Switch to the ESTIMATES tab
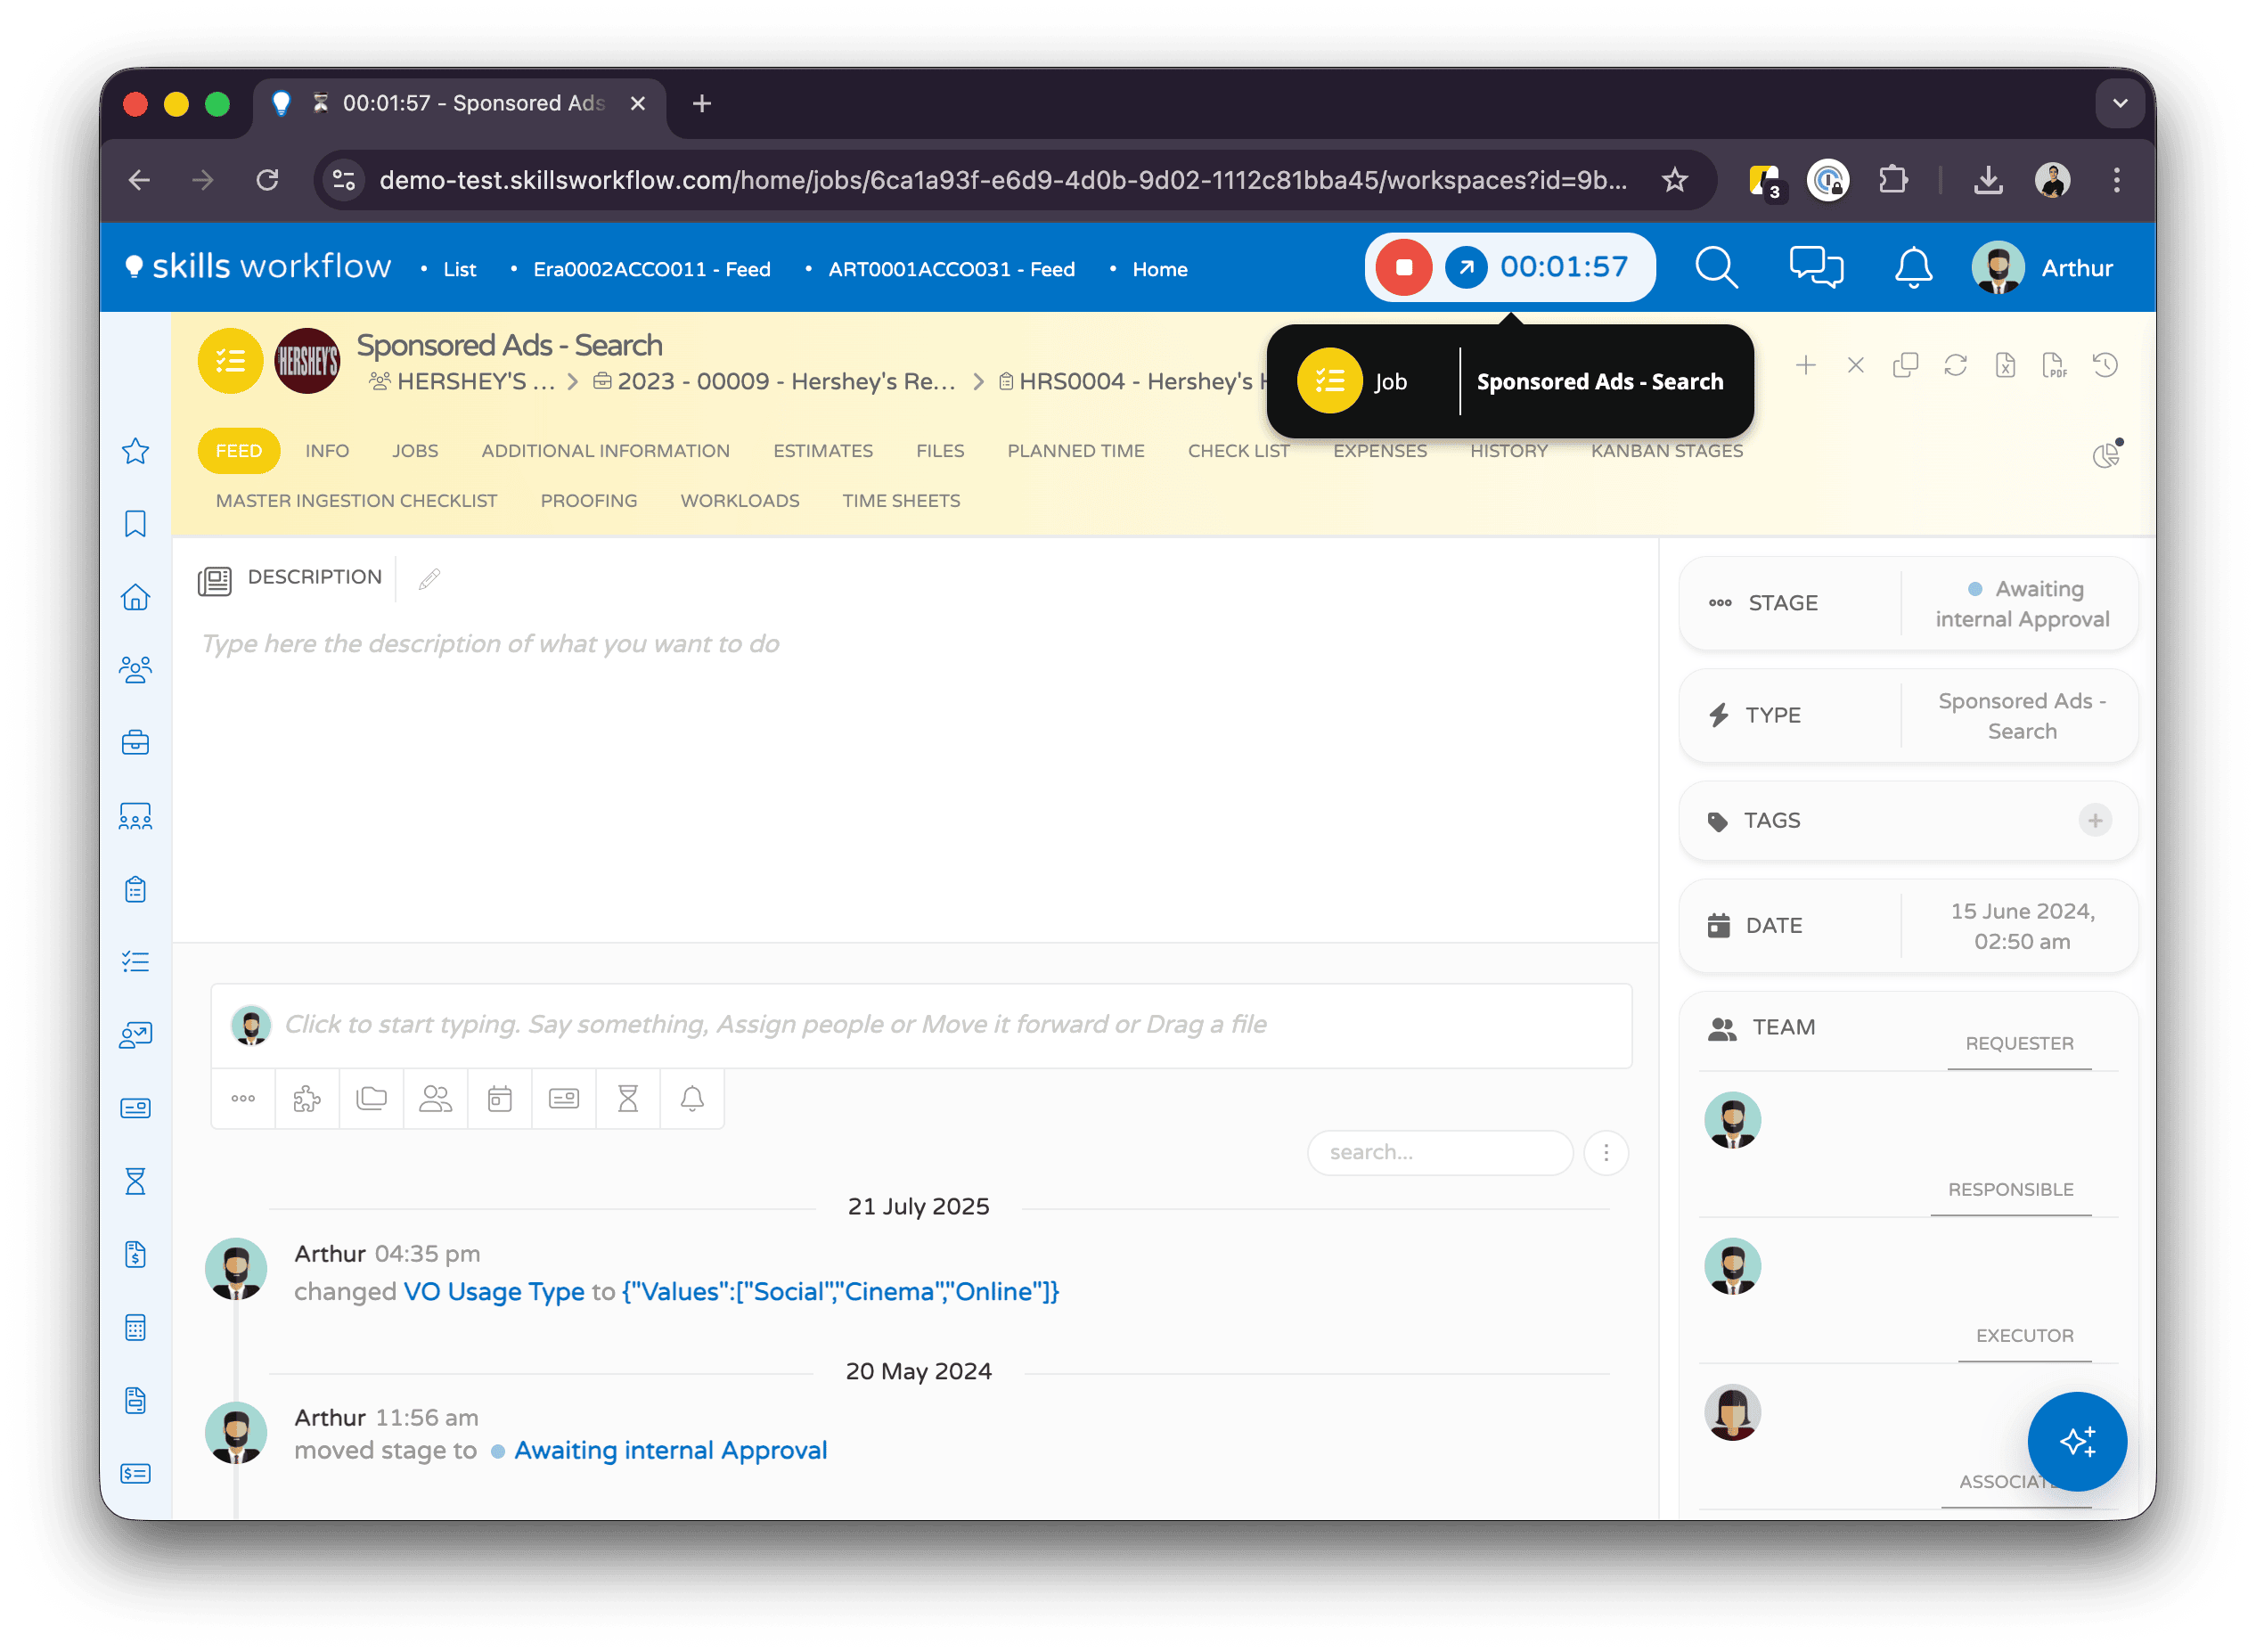This screenshot has width=2256, height=1652. pyautogui.click(x=822, y=451)
